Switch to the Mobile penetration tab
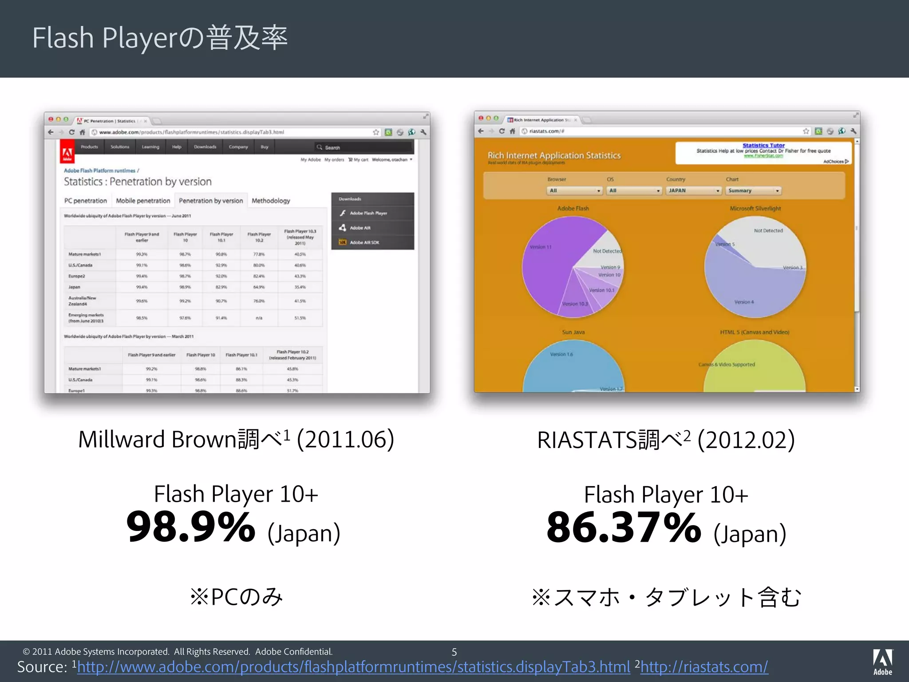The width and height of the screenshot is (909, 682). pyautogui.click(x=143, y=201)
